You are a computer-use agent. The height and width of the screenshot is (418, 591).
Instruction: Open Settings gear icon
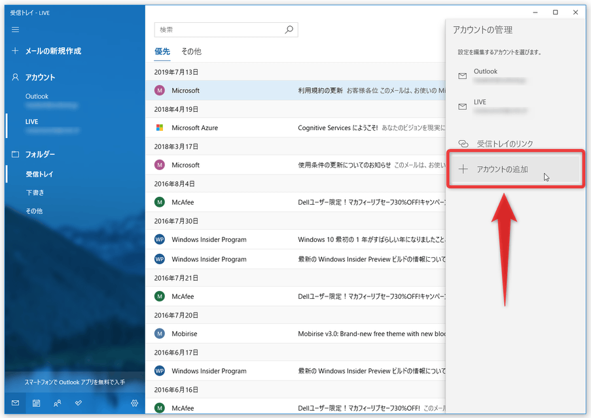tap(135, 403)
